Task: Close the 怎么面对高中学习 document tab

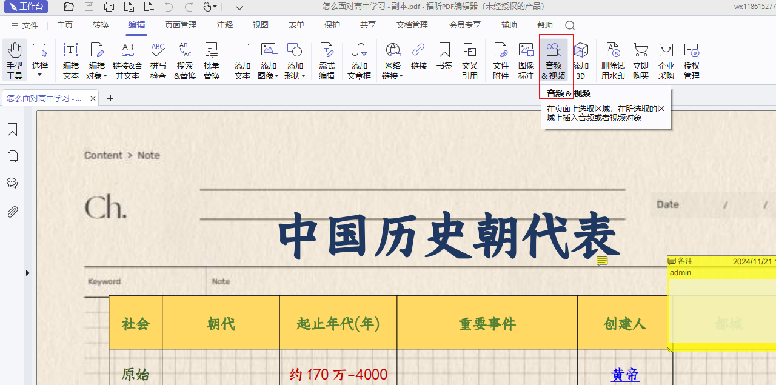Action: pyautogui.click(x=93, y=98)
